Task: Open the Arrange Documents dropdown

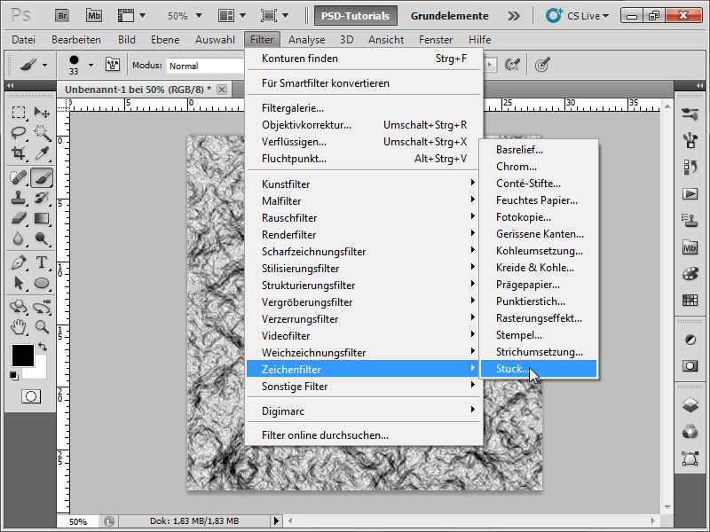Action: 232,16
